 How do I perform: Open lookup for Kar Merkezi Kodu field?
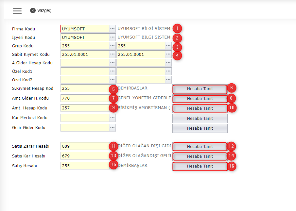[112, 118]
